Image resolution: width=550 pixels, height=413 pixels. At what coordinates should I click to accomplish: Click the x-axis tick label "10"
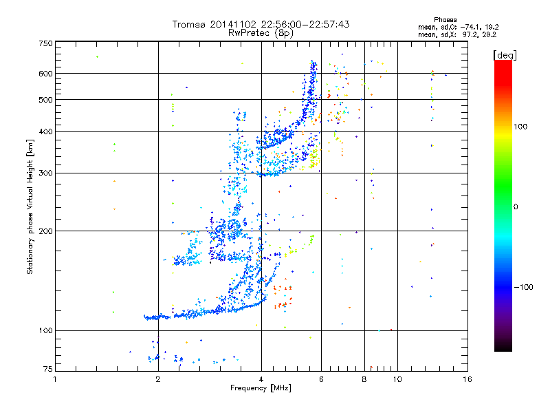[397, 379]
